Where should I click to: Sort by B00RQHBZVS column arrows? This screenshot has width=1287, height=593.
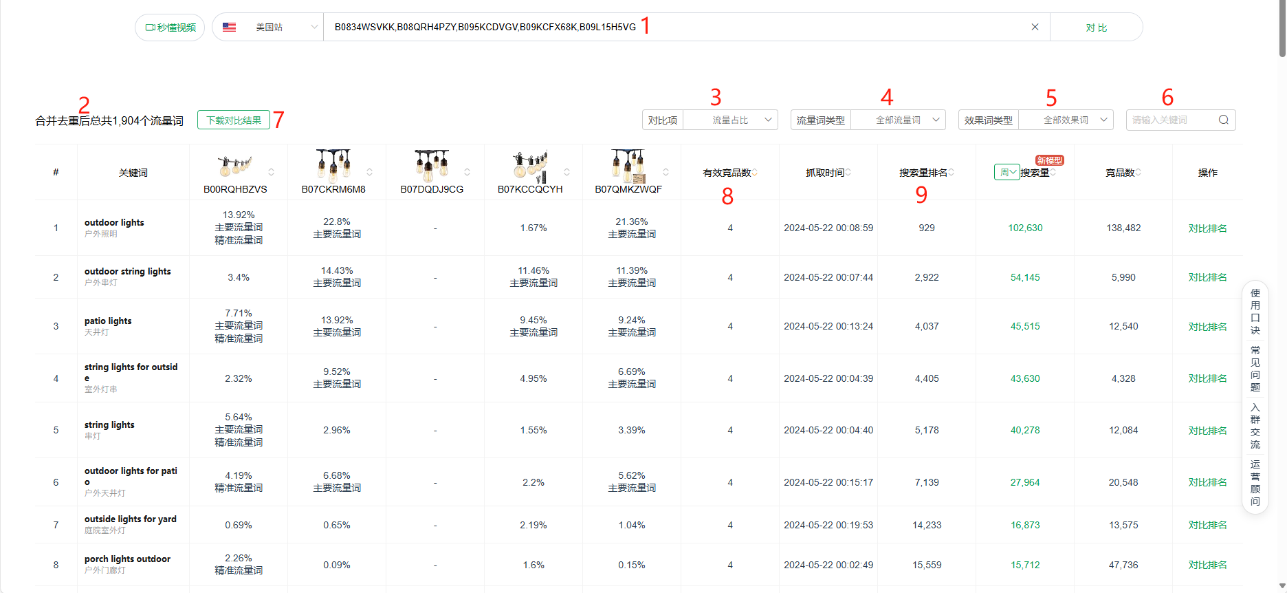point(271,172)
